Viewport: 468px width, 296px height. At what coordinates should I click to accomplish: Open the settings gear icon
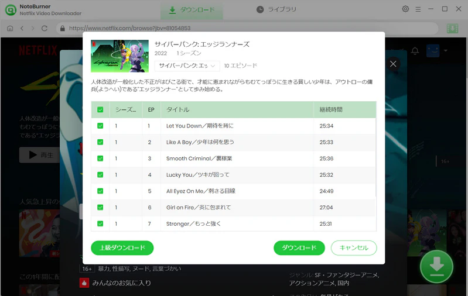point(405,9)
